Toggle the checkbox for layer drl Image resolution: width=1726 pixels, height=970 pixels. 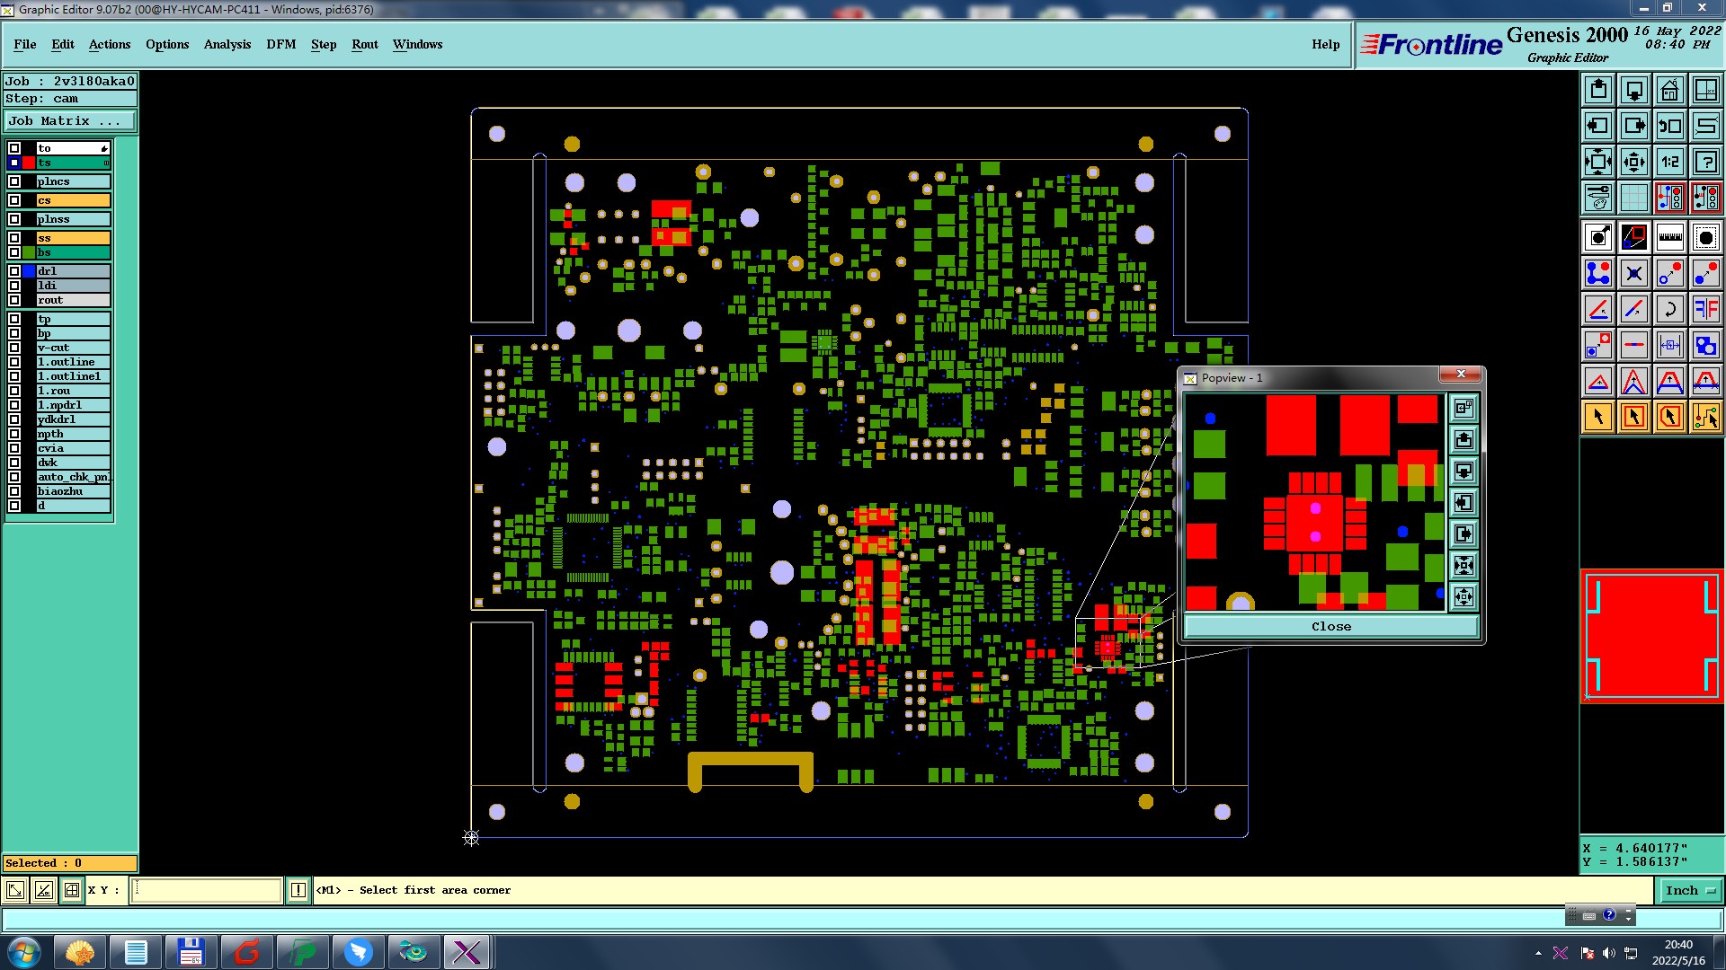14,271
